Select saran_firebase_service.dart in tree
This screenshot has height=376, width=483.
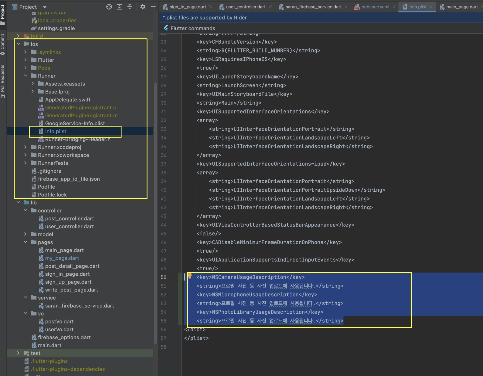(x=79, y=305)
